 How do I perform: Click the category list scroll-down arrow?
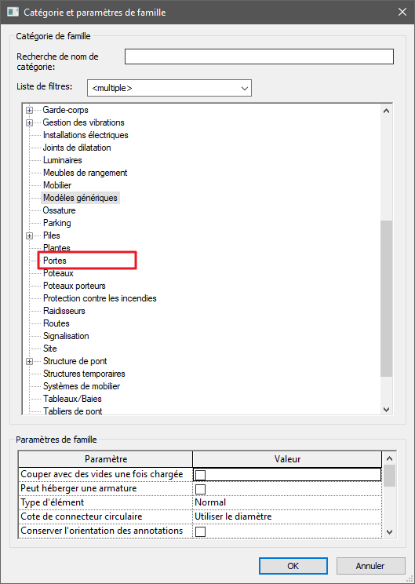[x=386, y=409]
